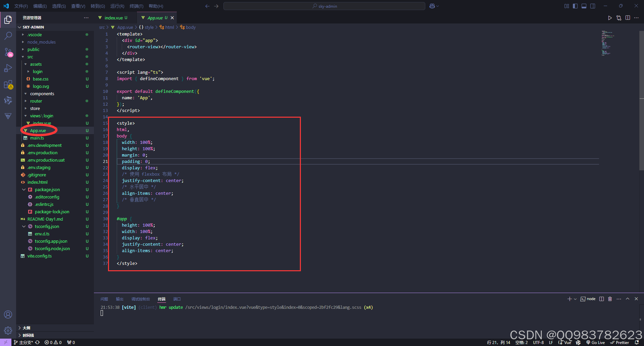
Task: Open main.ts in the explorer
Action: 55,138
